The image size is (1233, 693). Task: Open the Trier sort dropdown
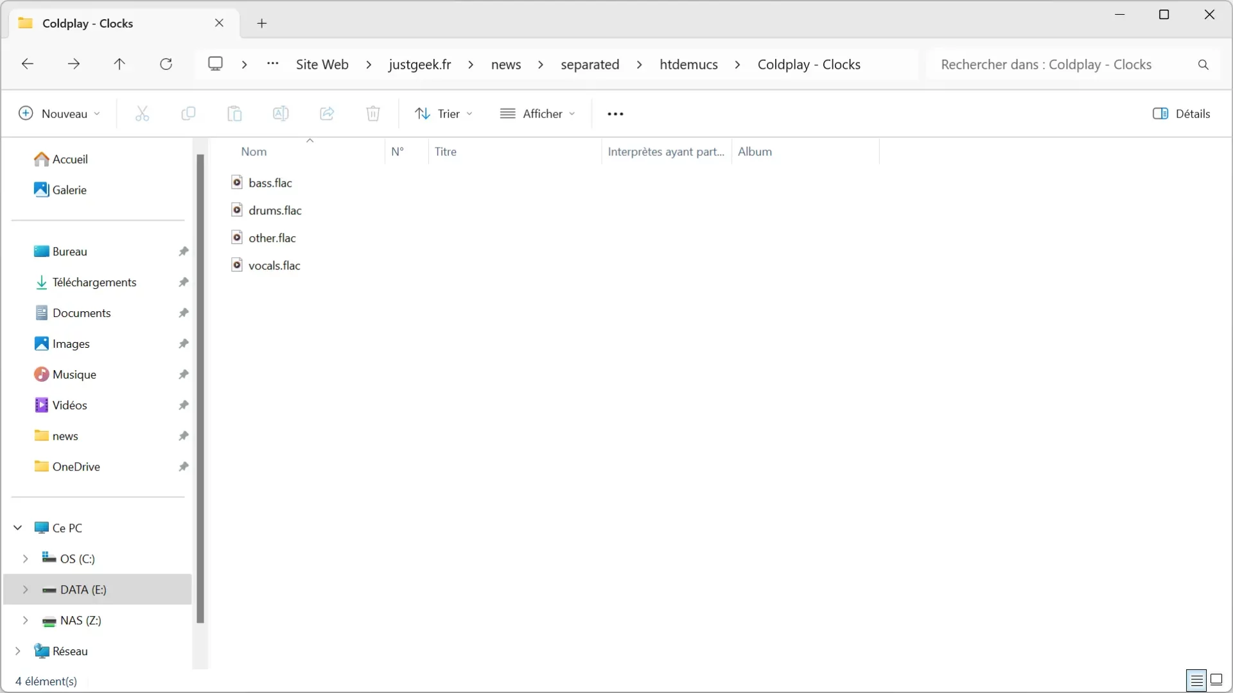point(444,114)
